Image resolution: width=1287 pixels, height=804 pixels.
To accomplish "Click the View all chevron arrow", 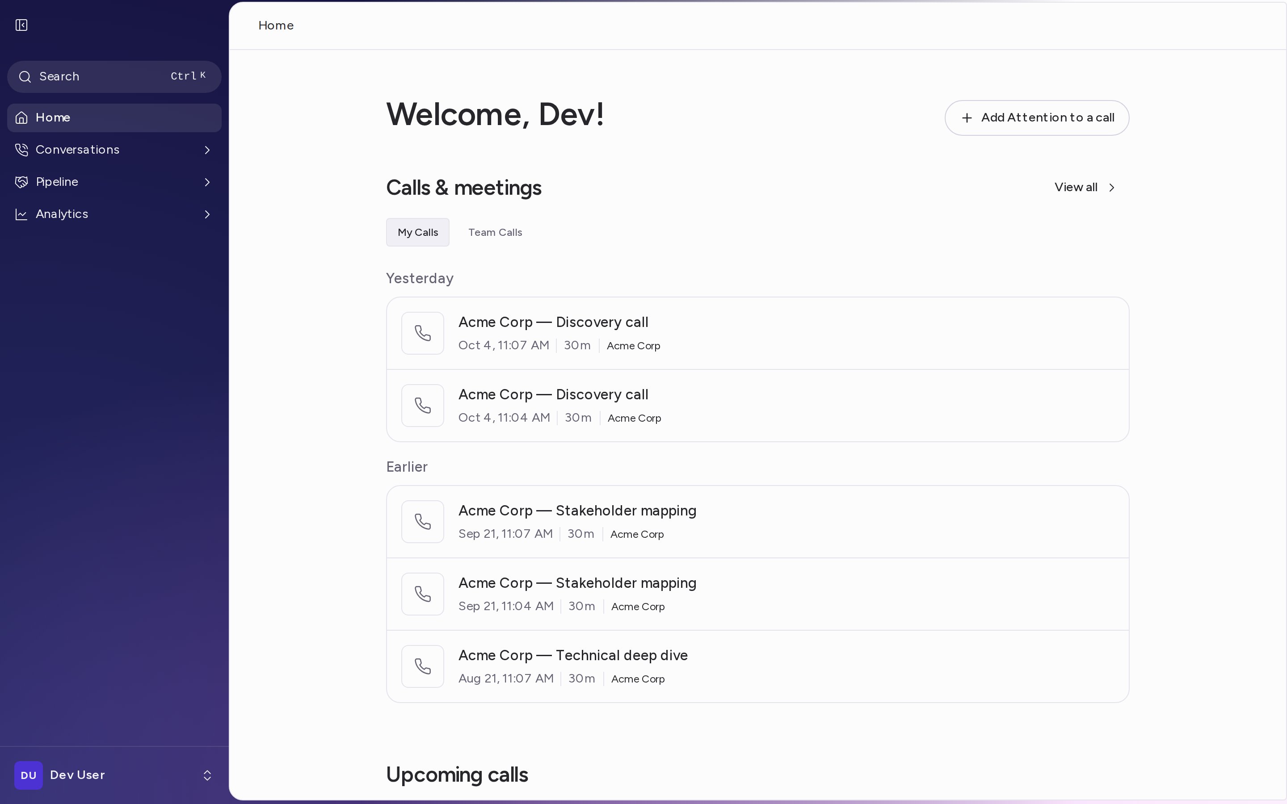I will click(1111, 187).
